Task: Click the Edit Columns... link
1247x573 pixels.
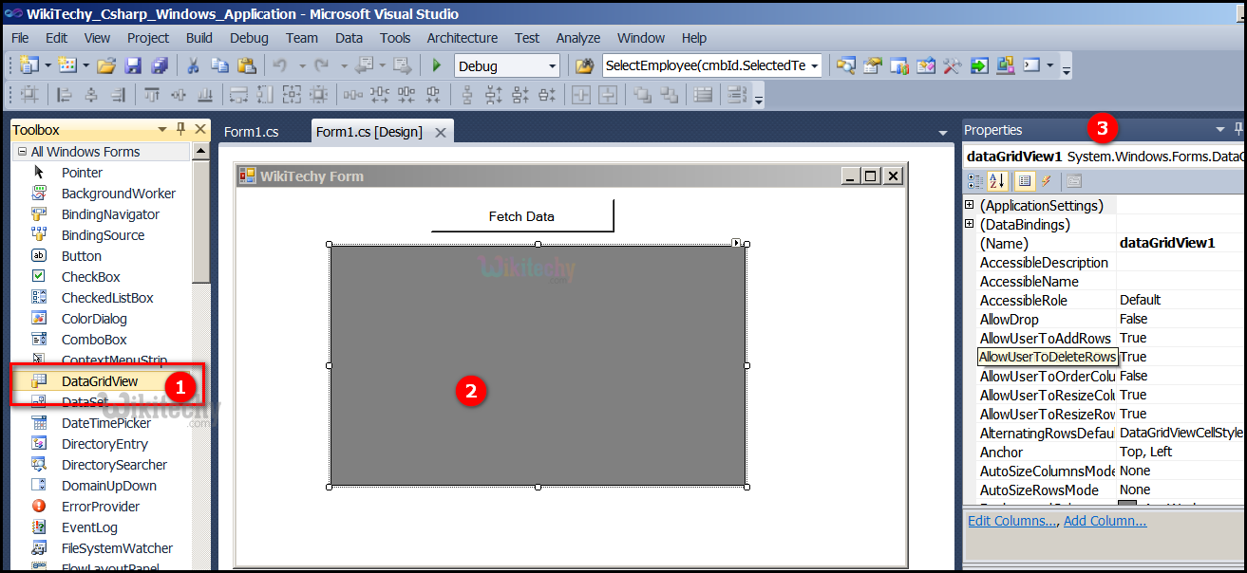Action: [1011, 521]
